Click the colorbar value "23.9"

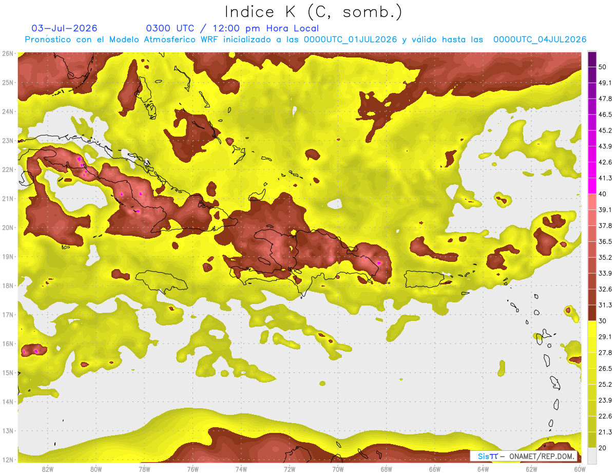tap(606, 401)
